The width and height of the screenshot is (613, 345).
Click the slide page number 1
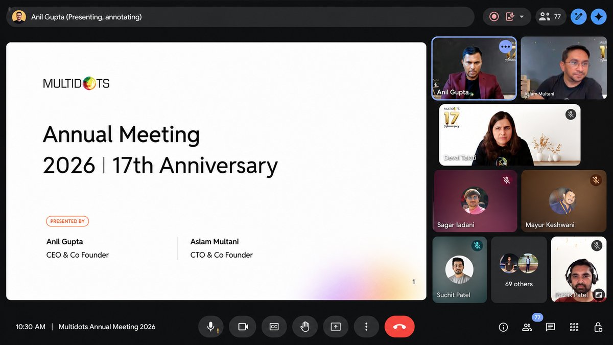tap(414, 282)
